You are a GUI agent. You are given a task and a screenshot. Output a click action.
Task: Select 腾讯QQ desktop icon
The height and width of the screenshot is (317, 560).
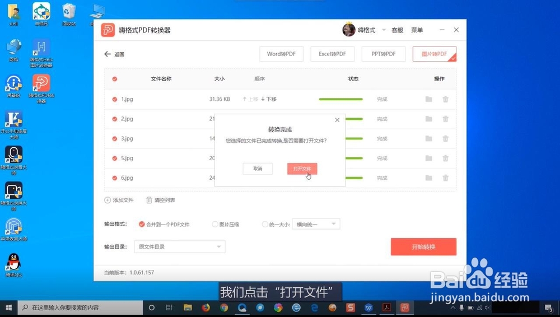click(x=13, y=265)
